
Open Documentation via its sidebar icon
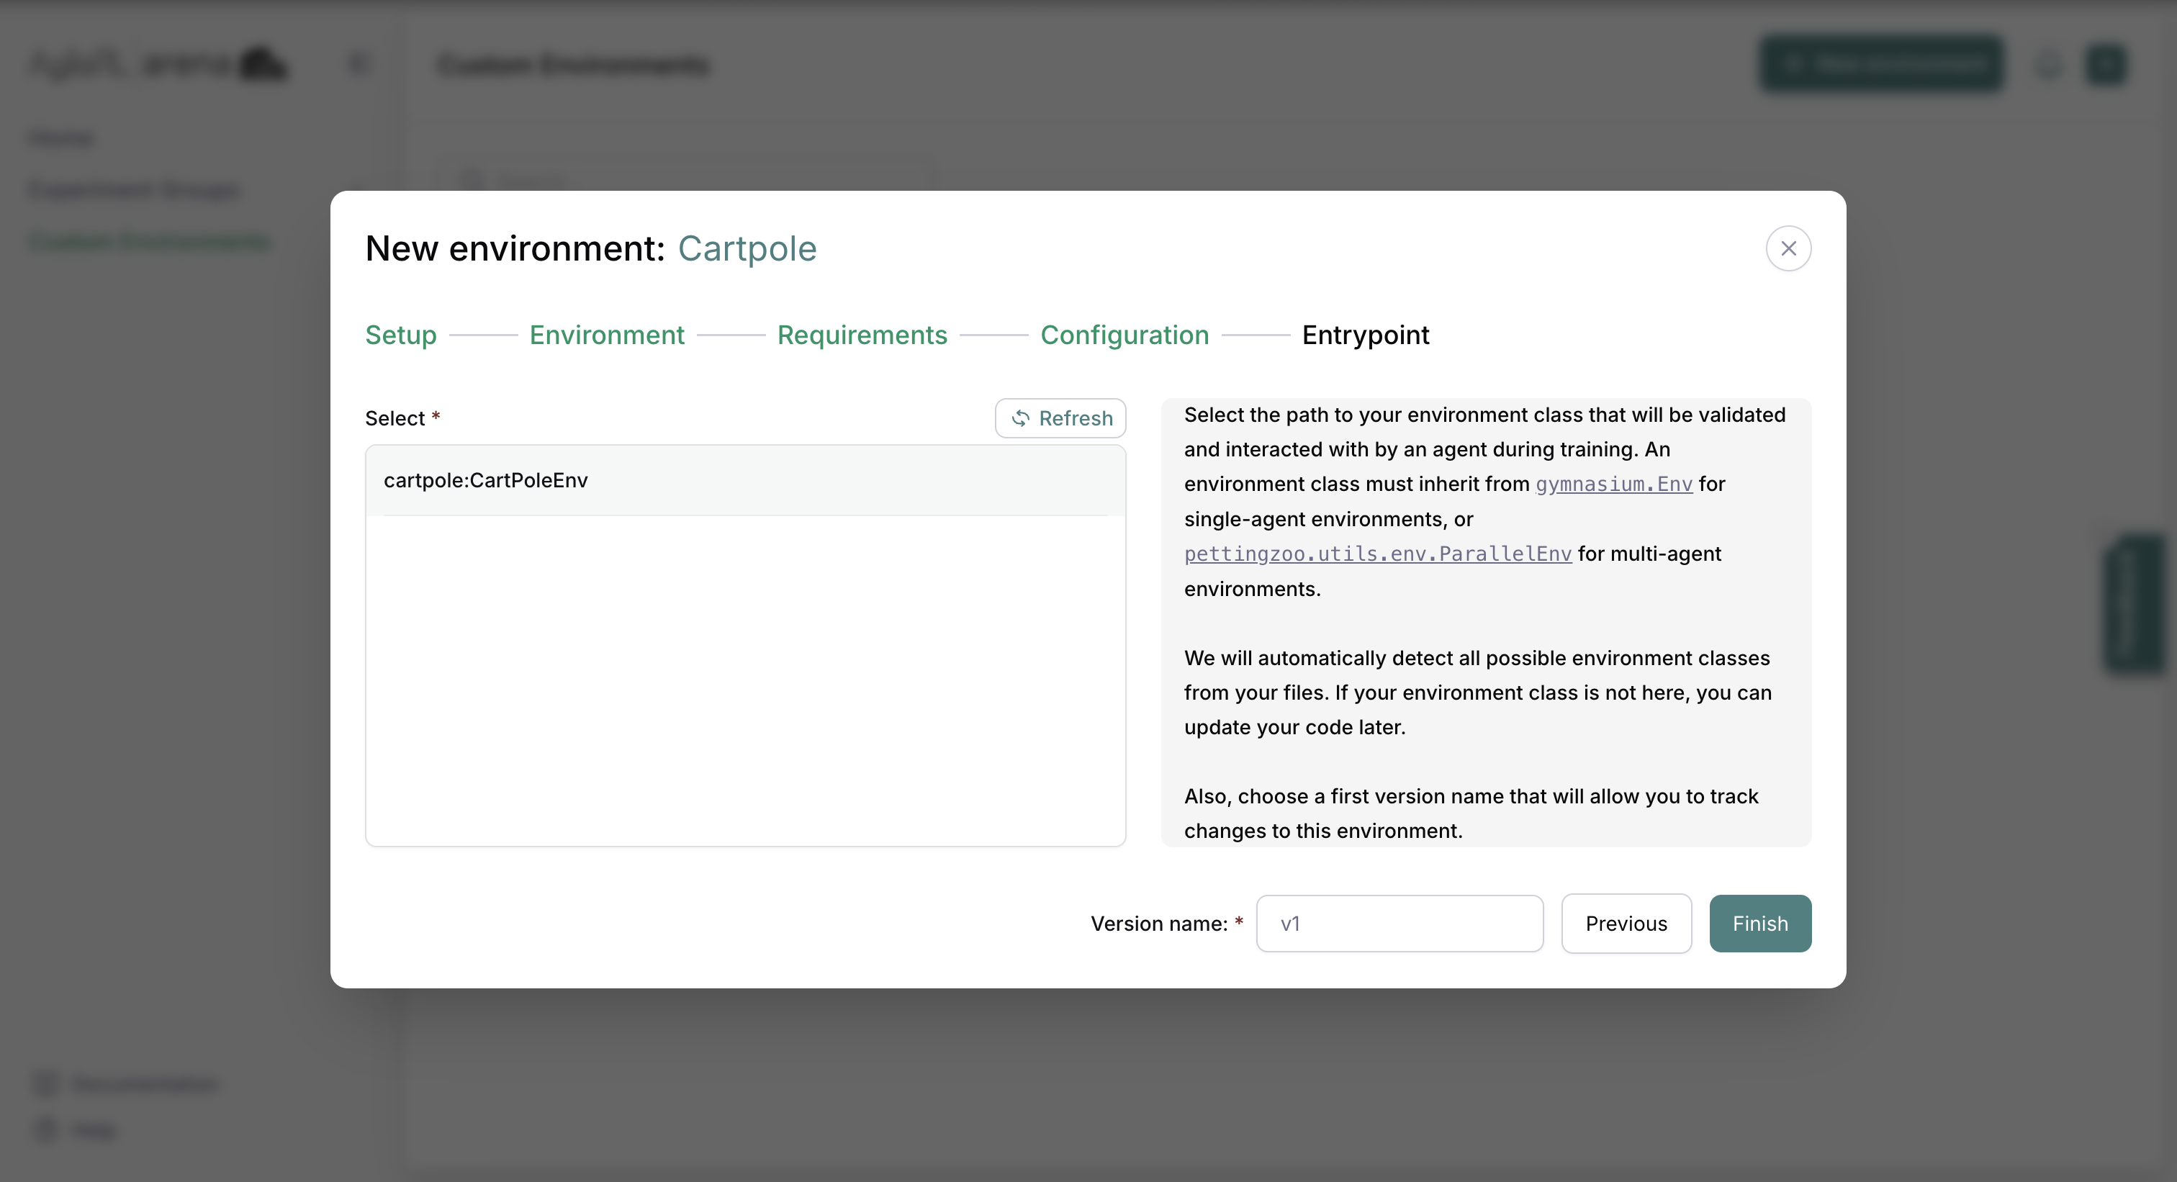(45, 1084)
